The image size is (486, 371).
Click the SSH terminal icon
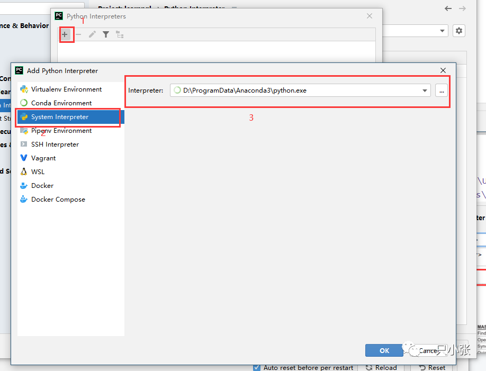(x=24, y=144)
